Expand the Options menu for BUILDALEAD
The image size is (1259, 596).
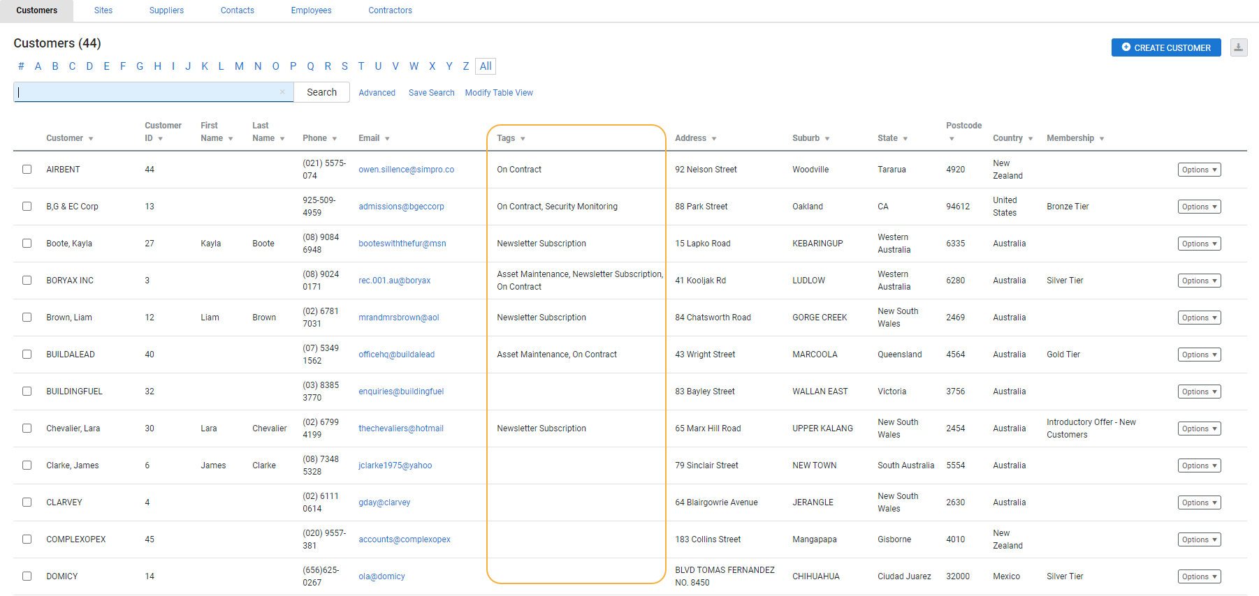(x=1199, y=355)
